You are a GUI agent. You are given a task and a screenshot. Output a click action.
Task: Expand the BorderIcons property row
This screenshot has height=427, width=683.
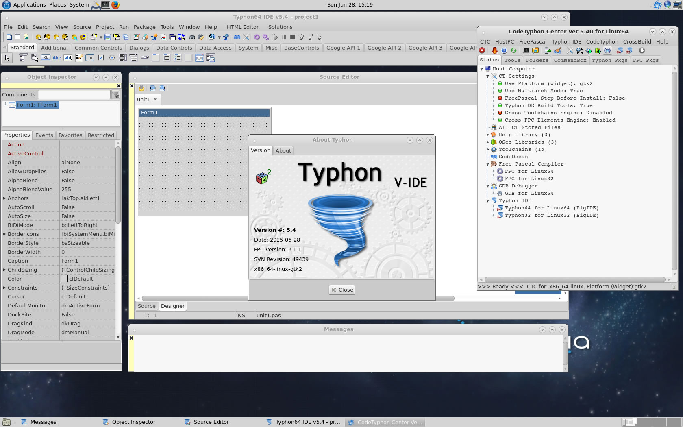coord(4,234)
